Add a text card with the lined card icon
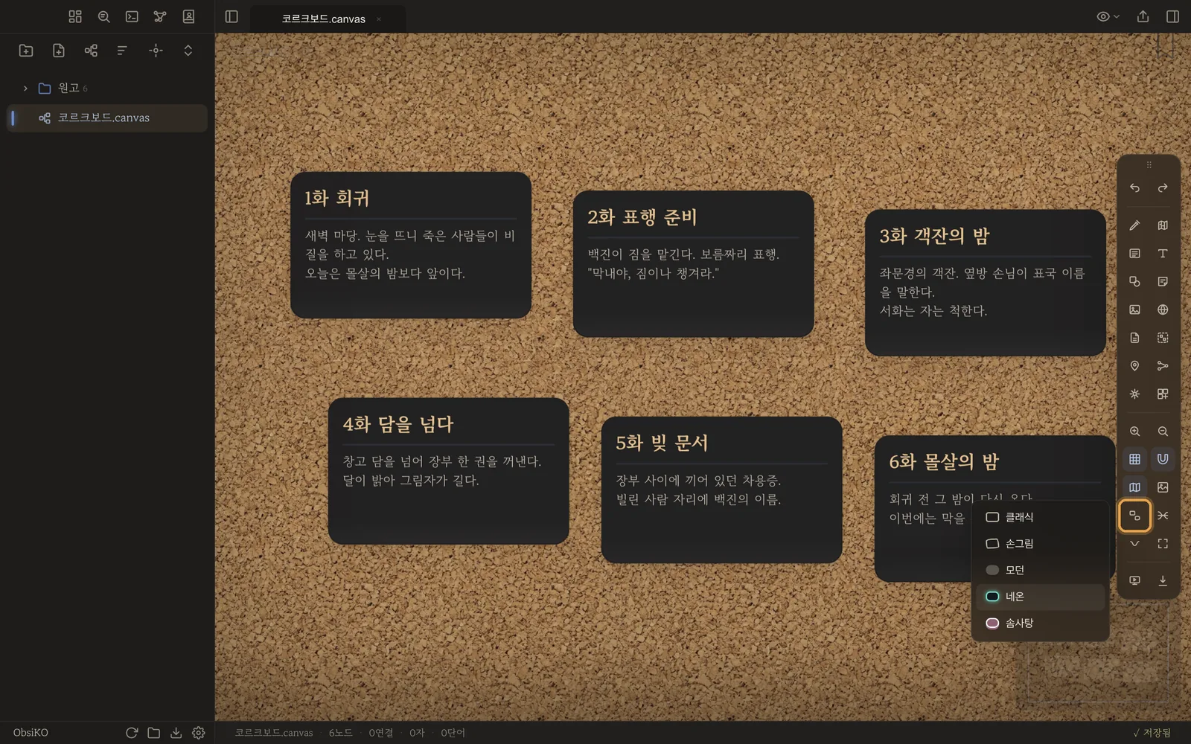 (1134, 254)
